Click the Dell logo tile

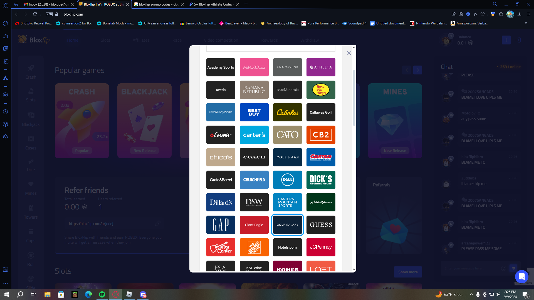click(287, 180)
